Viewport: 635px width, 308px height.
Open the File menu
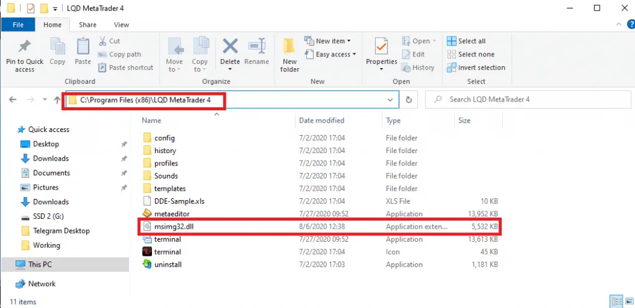[x=18, y=25]
